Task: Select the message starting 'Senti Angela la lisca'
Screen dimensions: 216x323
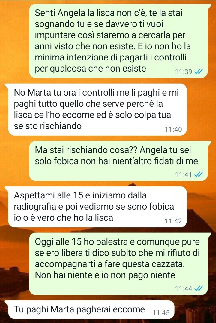Action: pyautogui.click(x=118, y=41)
